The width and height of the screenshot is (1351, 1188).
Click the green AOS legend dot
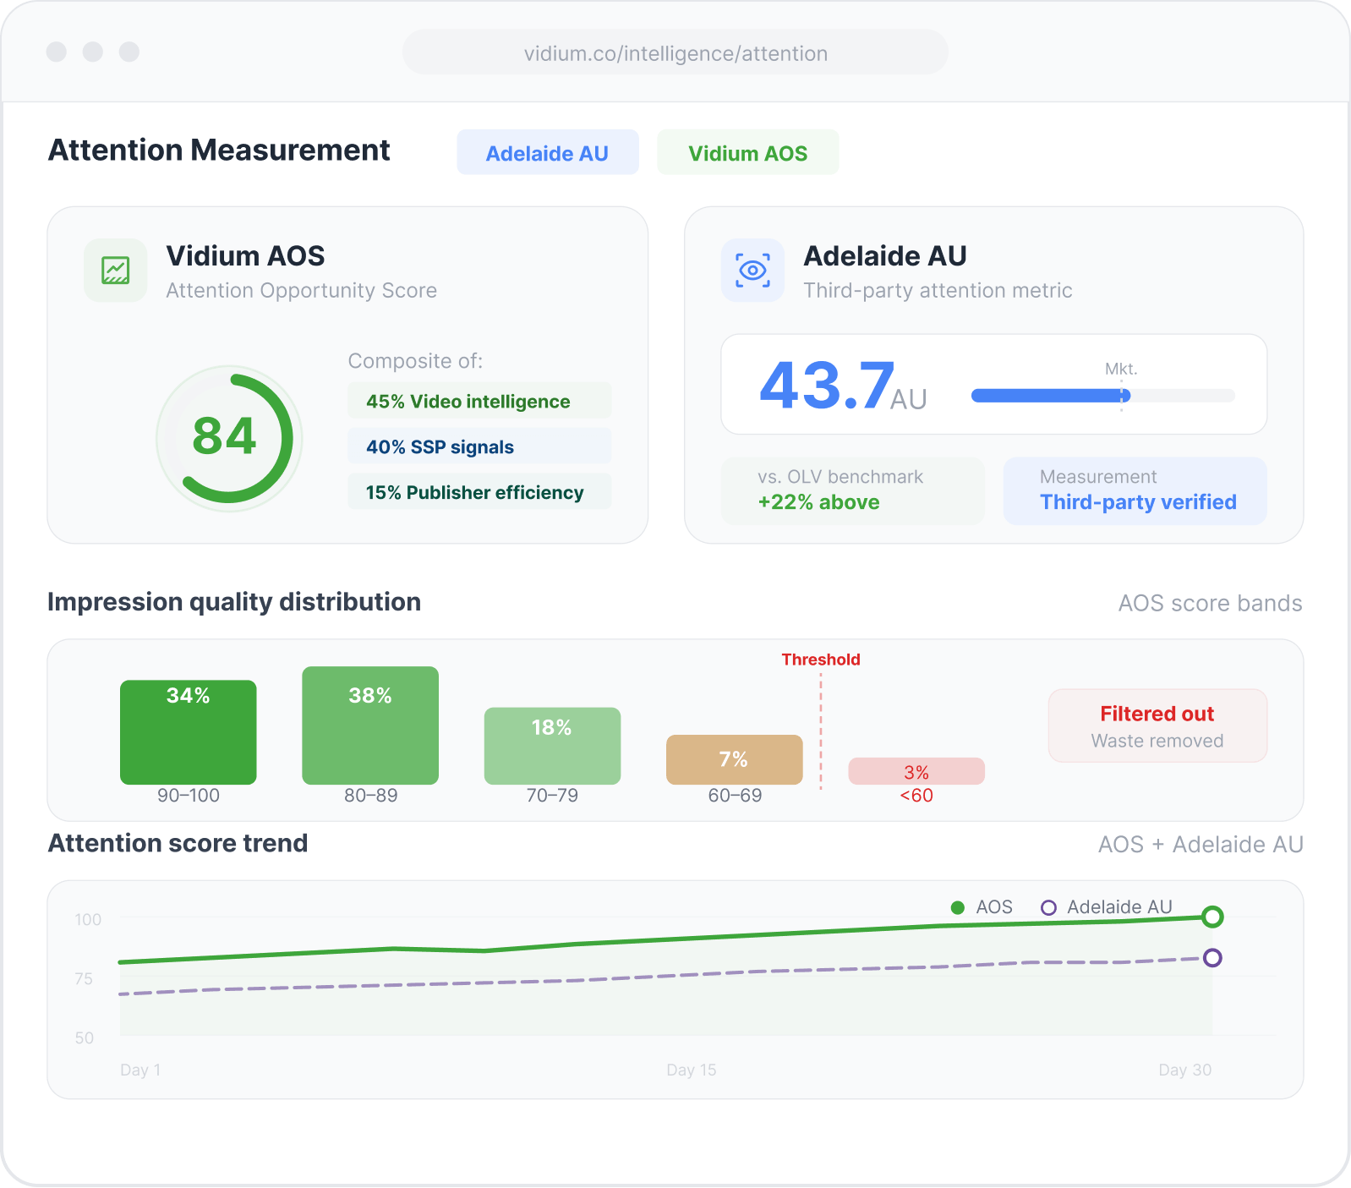click(958, 907)
